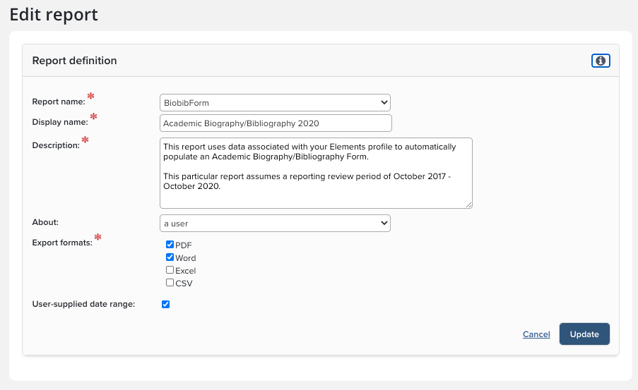Click the 'Report name:' label
This screenshot has height=390, width=638.
(59, 102)
